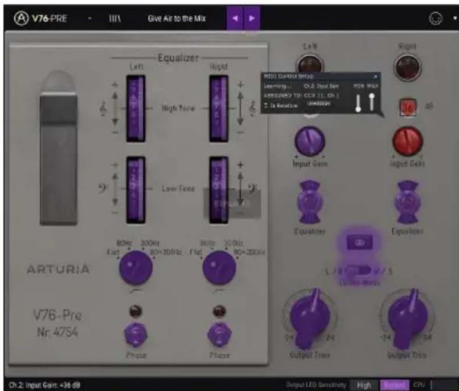Open the MIDI controller config dropdown arrow

pyautogui.click(x=454, y=18)
